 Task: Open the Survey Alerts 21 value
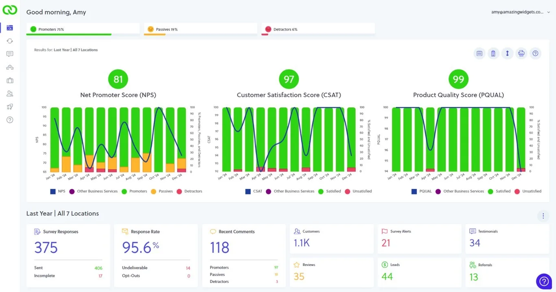[x=386, y=243]
